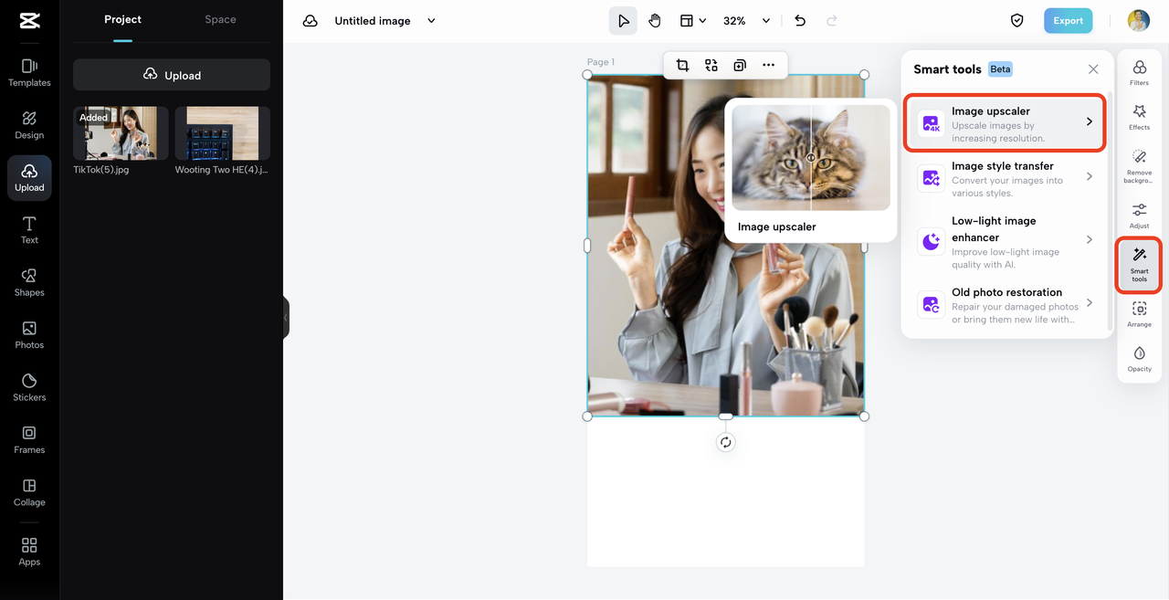
Task: Open the Opacity panel
Action: [1139, 359]
